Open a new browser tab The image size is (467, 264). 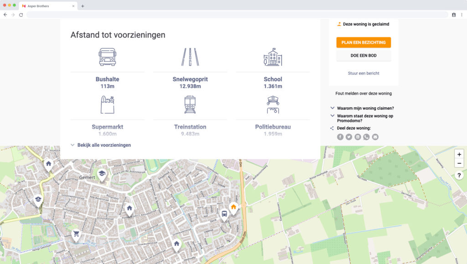click(83, 6)
